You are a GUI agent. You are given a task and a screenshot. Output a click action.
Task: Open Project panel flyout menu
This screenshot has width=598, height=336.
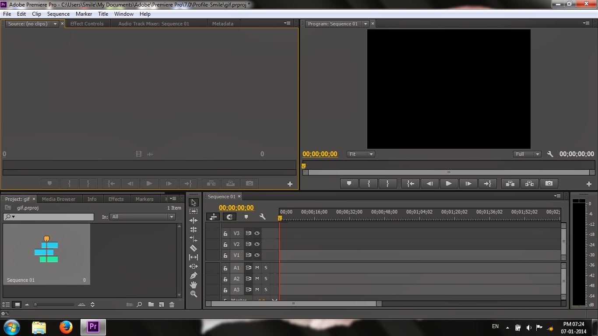174,199
